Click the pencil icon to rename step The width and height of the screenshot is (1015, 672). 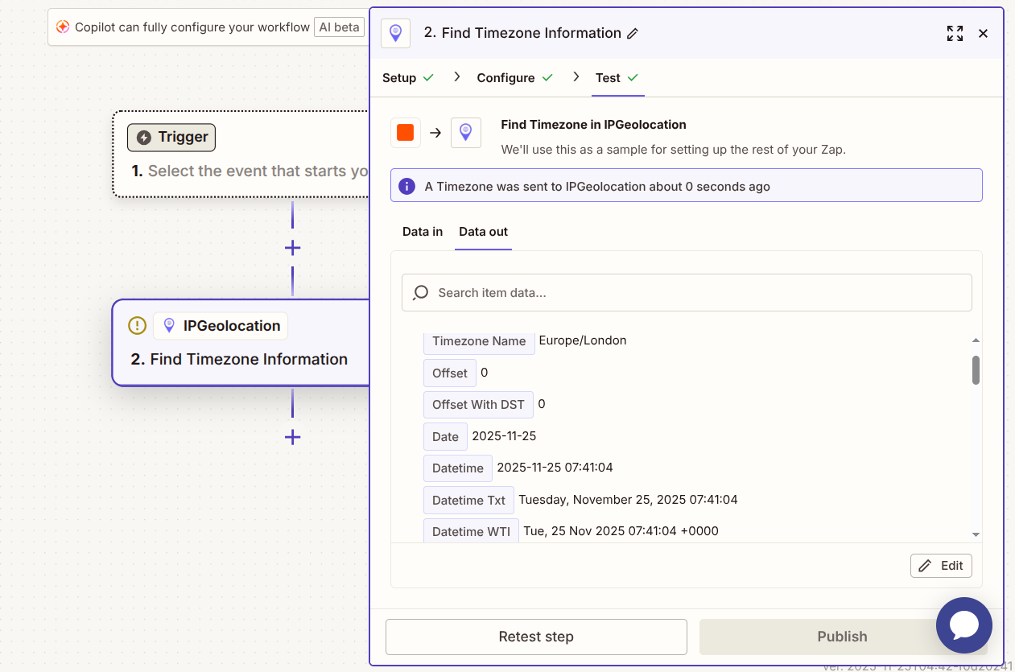click(633, 34)
